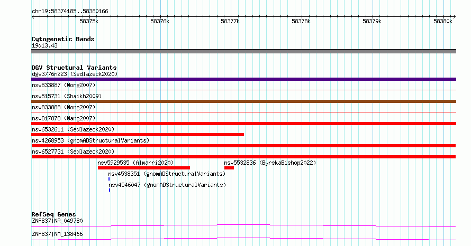
Task: Open the nsv5929535 (Almarri2020) label
Action: (x=135, y=163)
